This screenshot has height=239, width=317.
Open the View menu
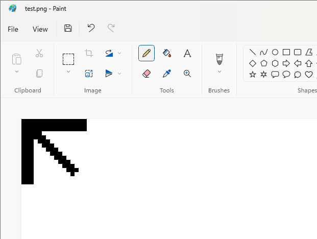tap(40, 29)
